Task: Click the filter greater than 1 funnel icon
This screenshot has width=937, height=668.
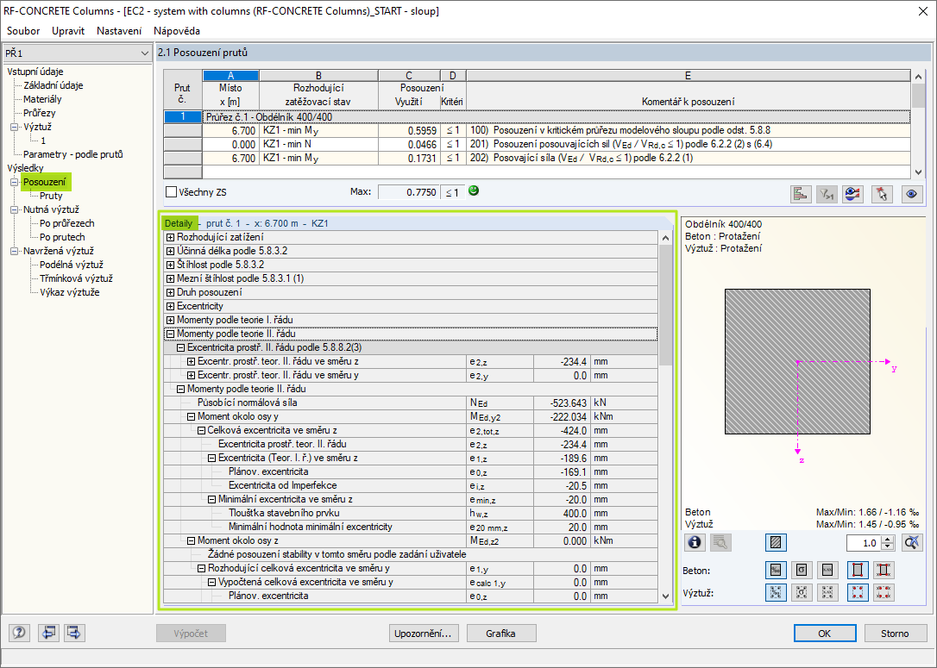Action: [x=827, y=193]
